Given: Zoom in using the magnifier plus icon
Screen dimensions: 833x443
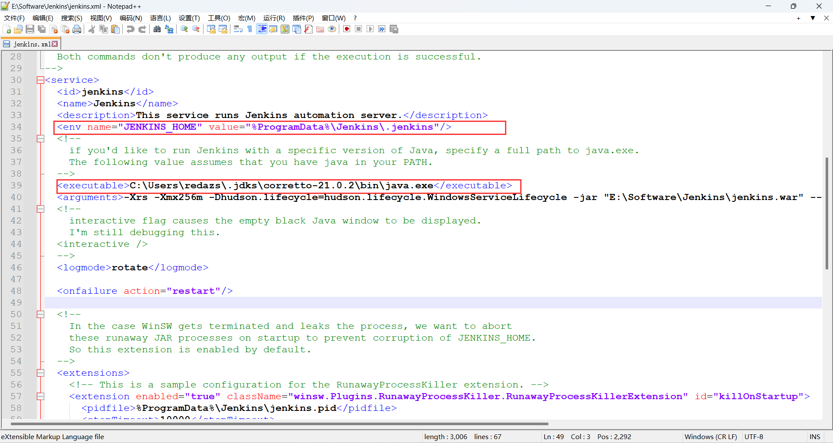Looking at the screenshot, I should 184,29.
